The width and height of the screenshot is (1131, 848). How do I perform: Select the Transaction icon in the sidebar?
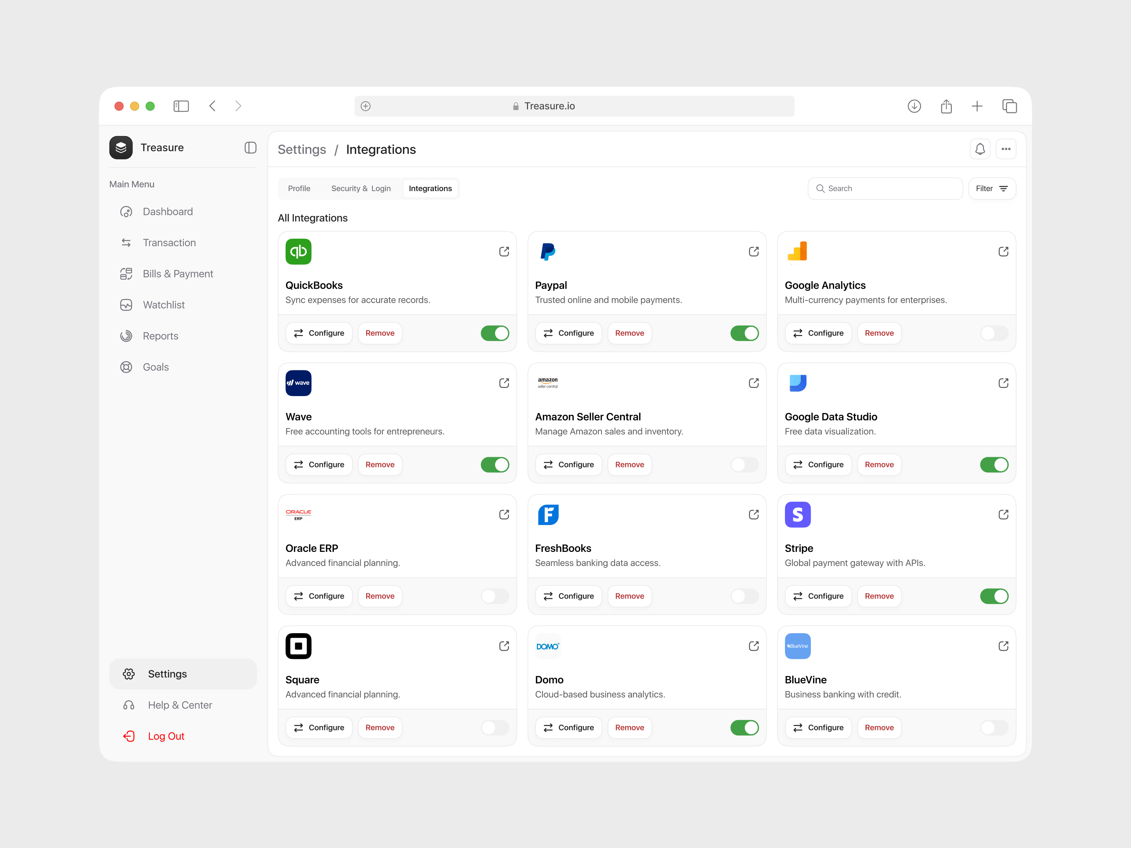click(126, 242)
